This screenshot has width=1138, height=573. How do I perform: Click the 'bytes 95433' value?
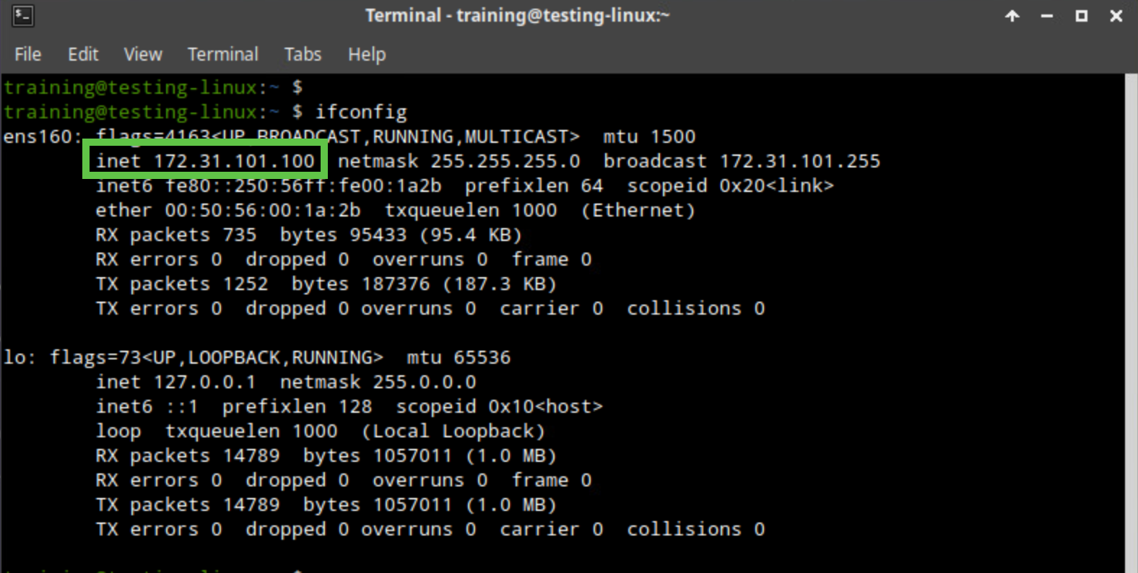coord(343,235)
